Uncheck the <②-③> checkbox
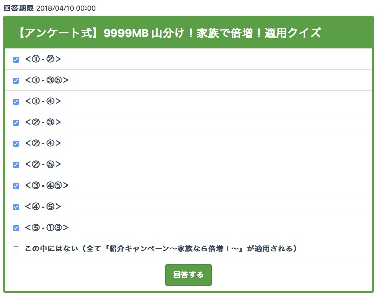This screenshot has height=297, width=378. 16,123
